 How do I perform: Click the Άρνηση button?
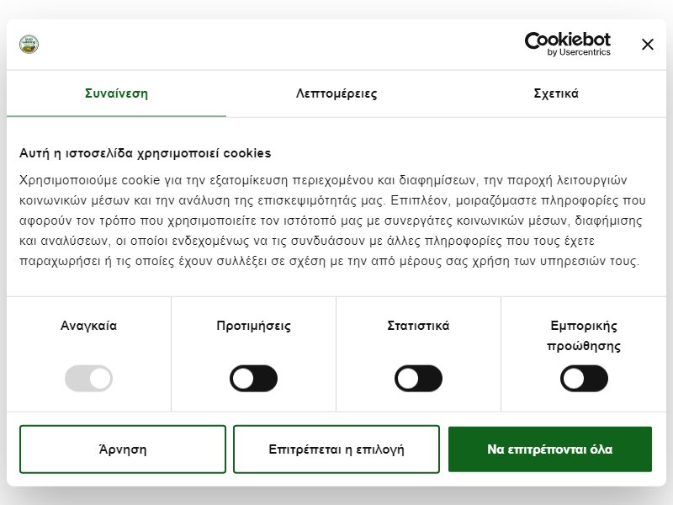pos(123,449)
